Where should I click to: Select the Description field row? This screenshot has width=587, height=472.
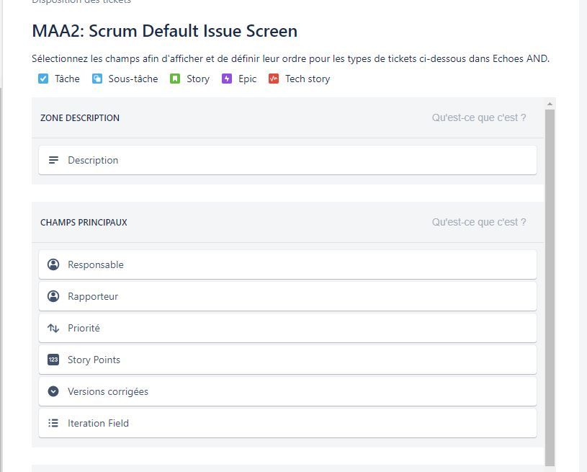coord(287,160)
